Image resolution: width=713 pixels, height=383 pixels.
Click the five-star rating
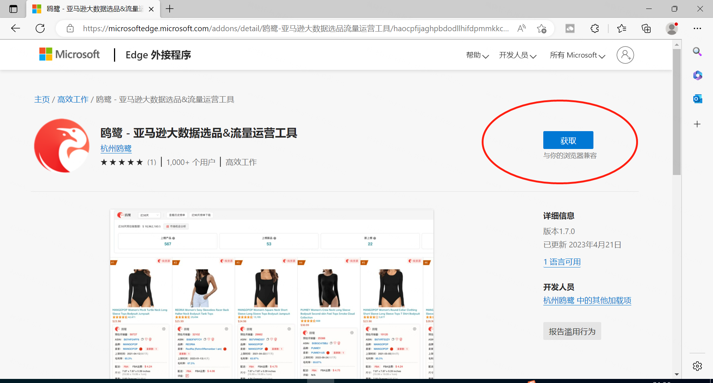pyautogui.click(x=122, y=162)
